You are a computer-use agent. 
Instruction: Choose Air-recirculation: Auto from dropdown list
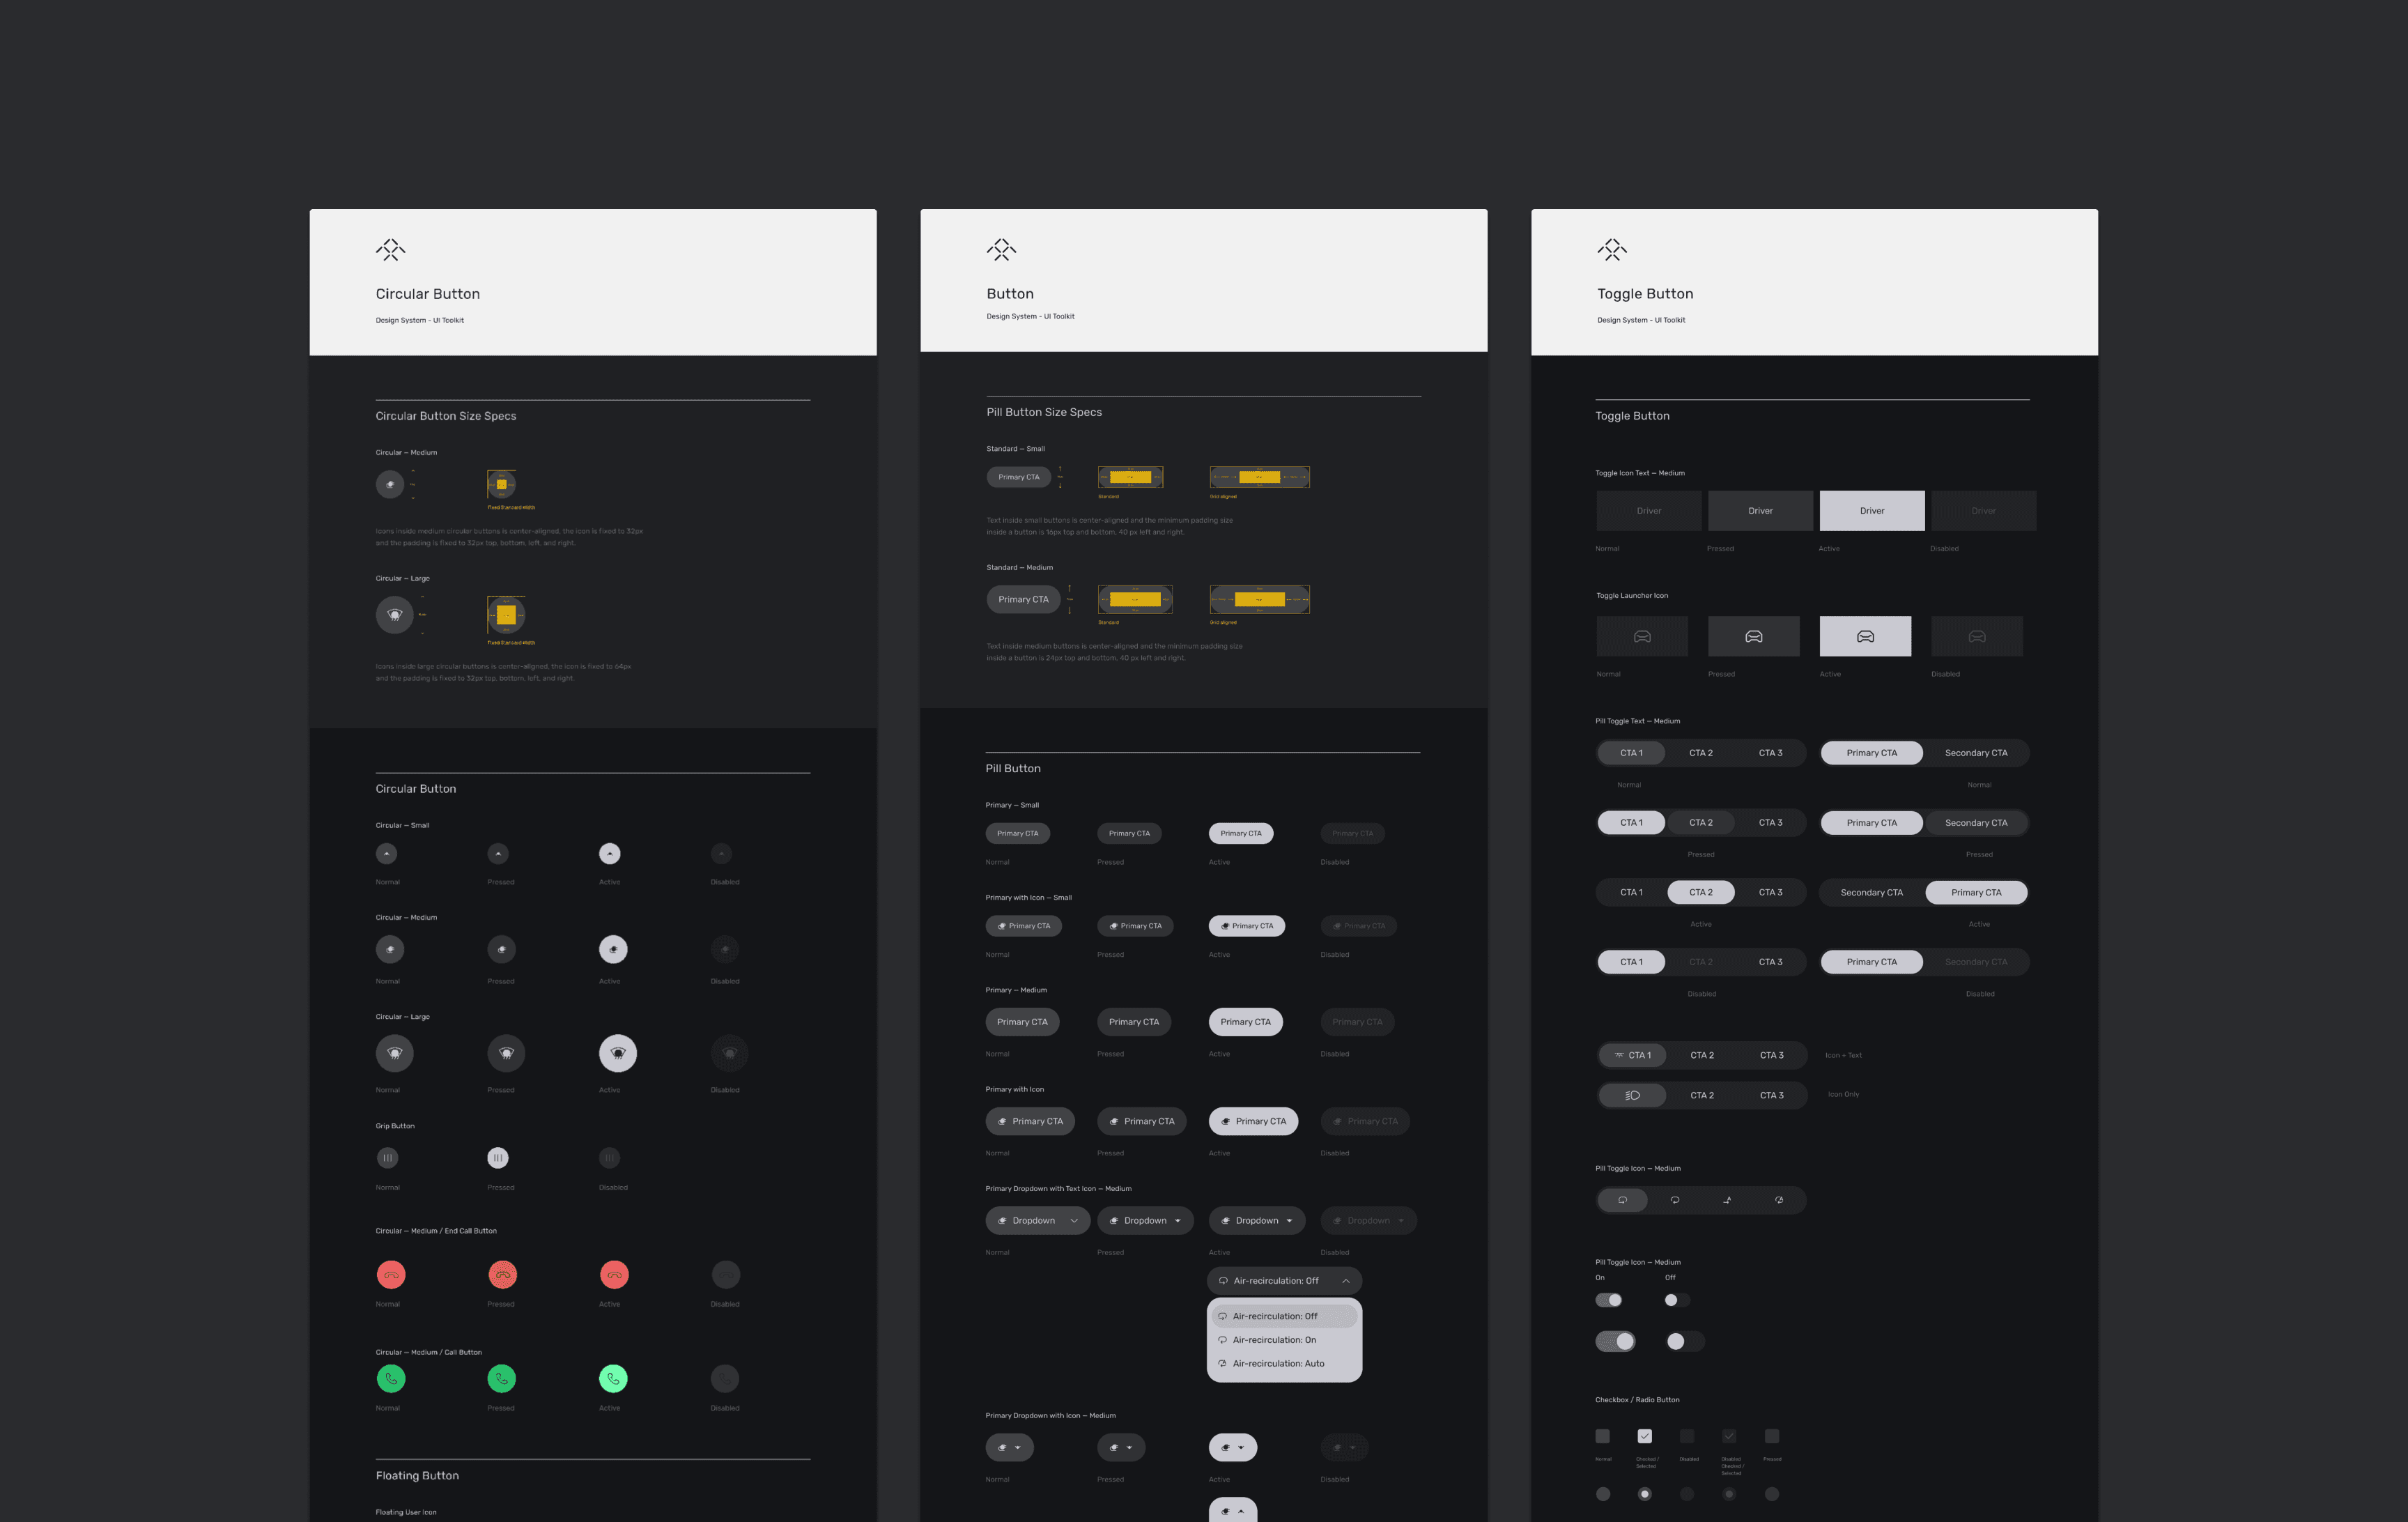pos(1278,1363)
